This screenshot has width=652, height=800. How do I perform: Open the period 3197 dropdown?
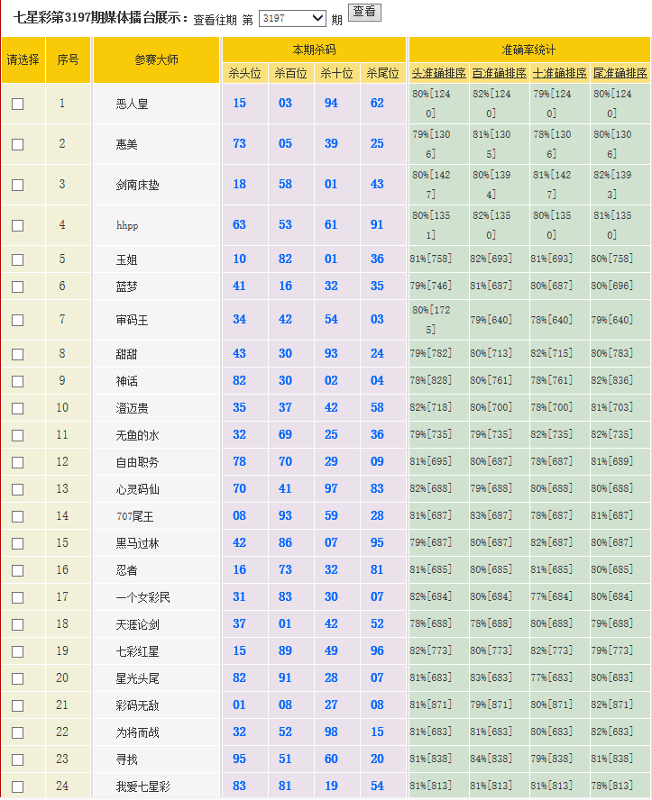pos(292,18)
